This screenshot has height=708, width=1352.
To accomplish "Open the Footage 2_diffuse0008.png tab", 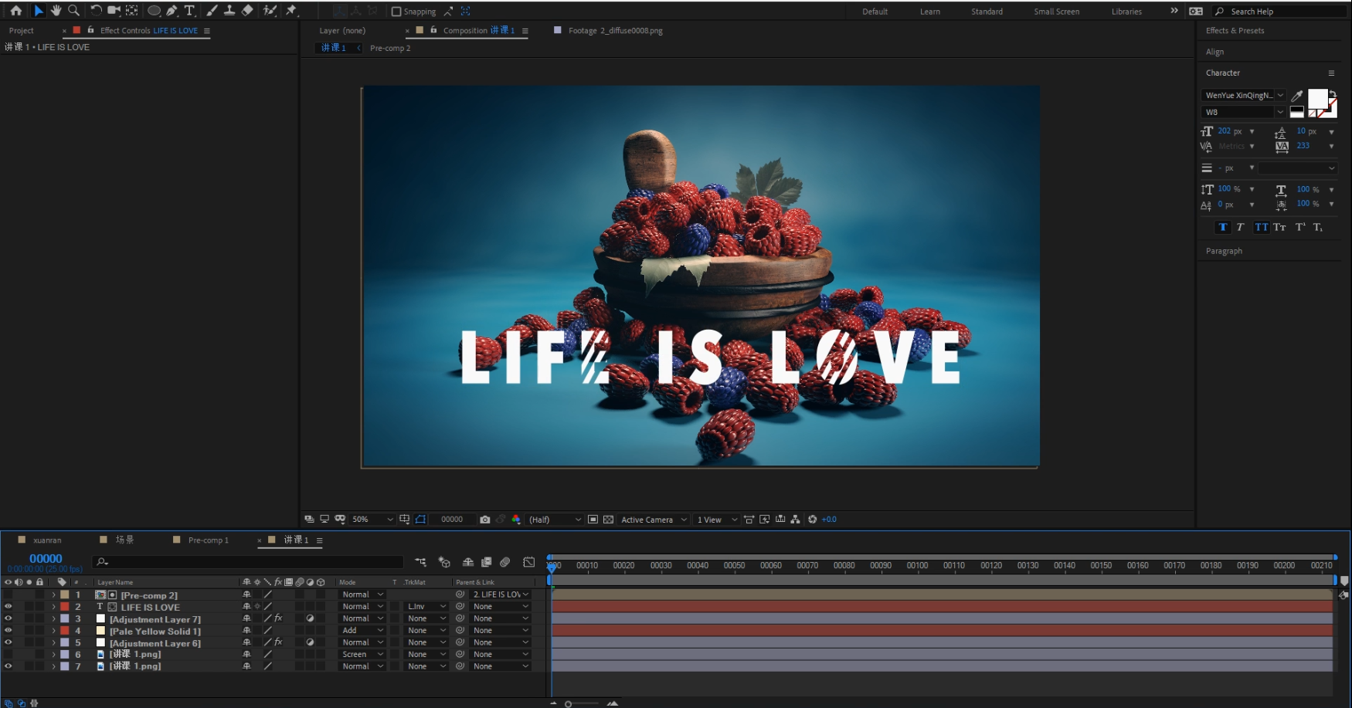I will coord(615,31).
